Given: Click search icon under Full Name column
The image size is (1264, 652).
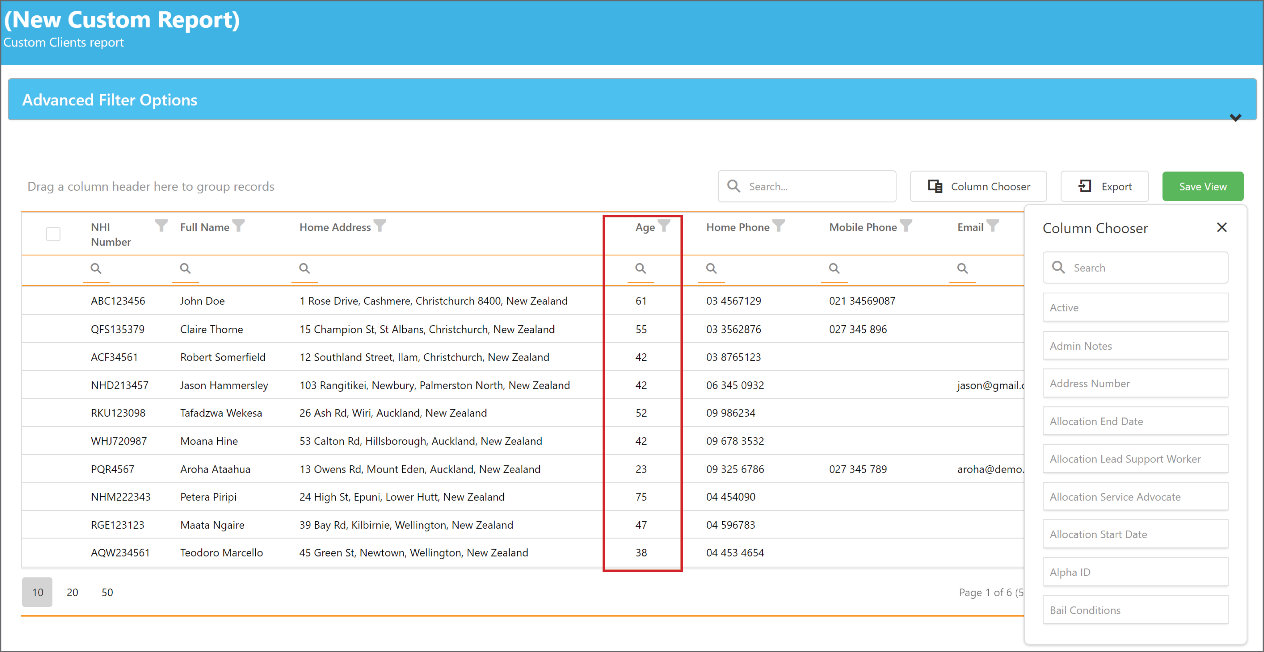Looking at the screenshot, I should (186, 269).
